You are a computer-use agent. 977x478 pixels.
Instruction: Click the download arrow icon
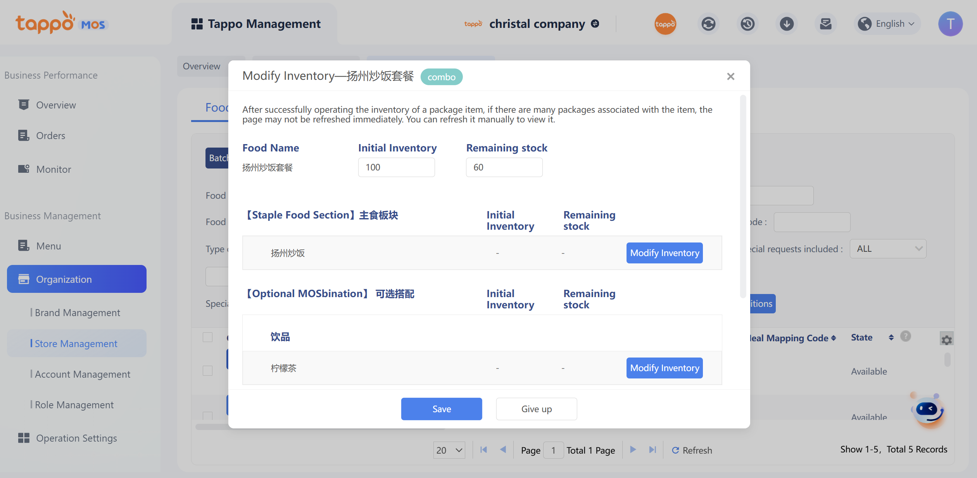pyautogui.click(x=787, y=24)
